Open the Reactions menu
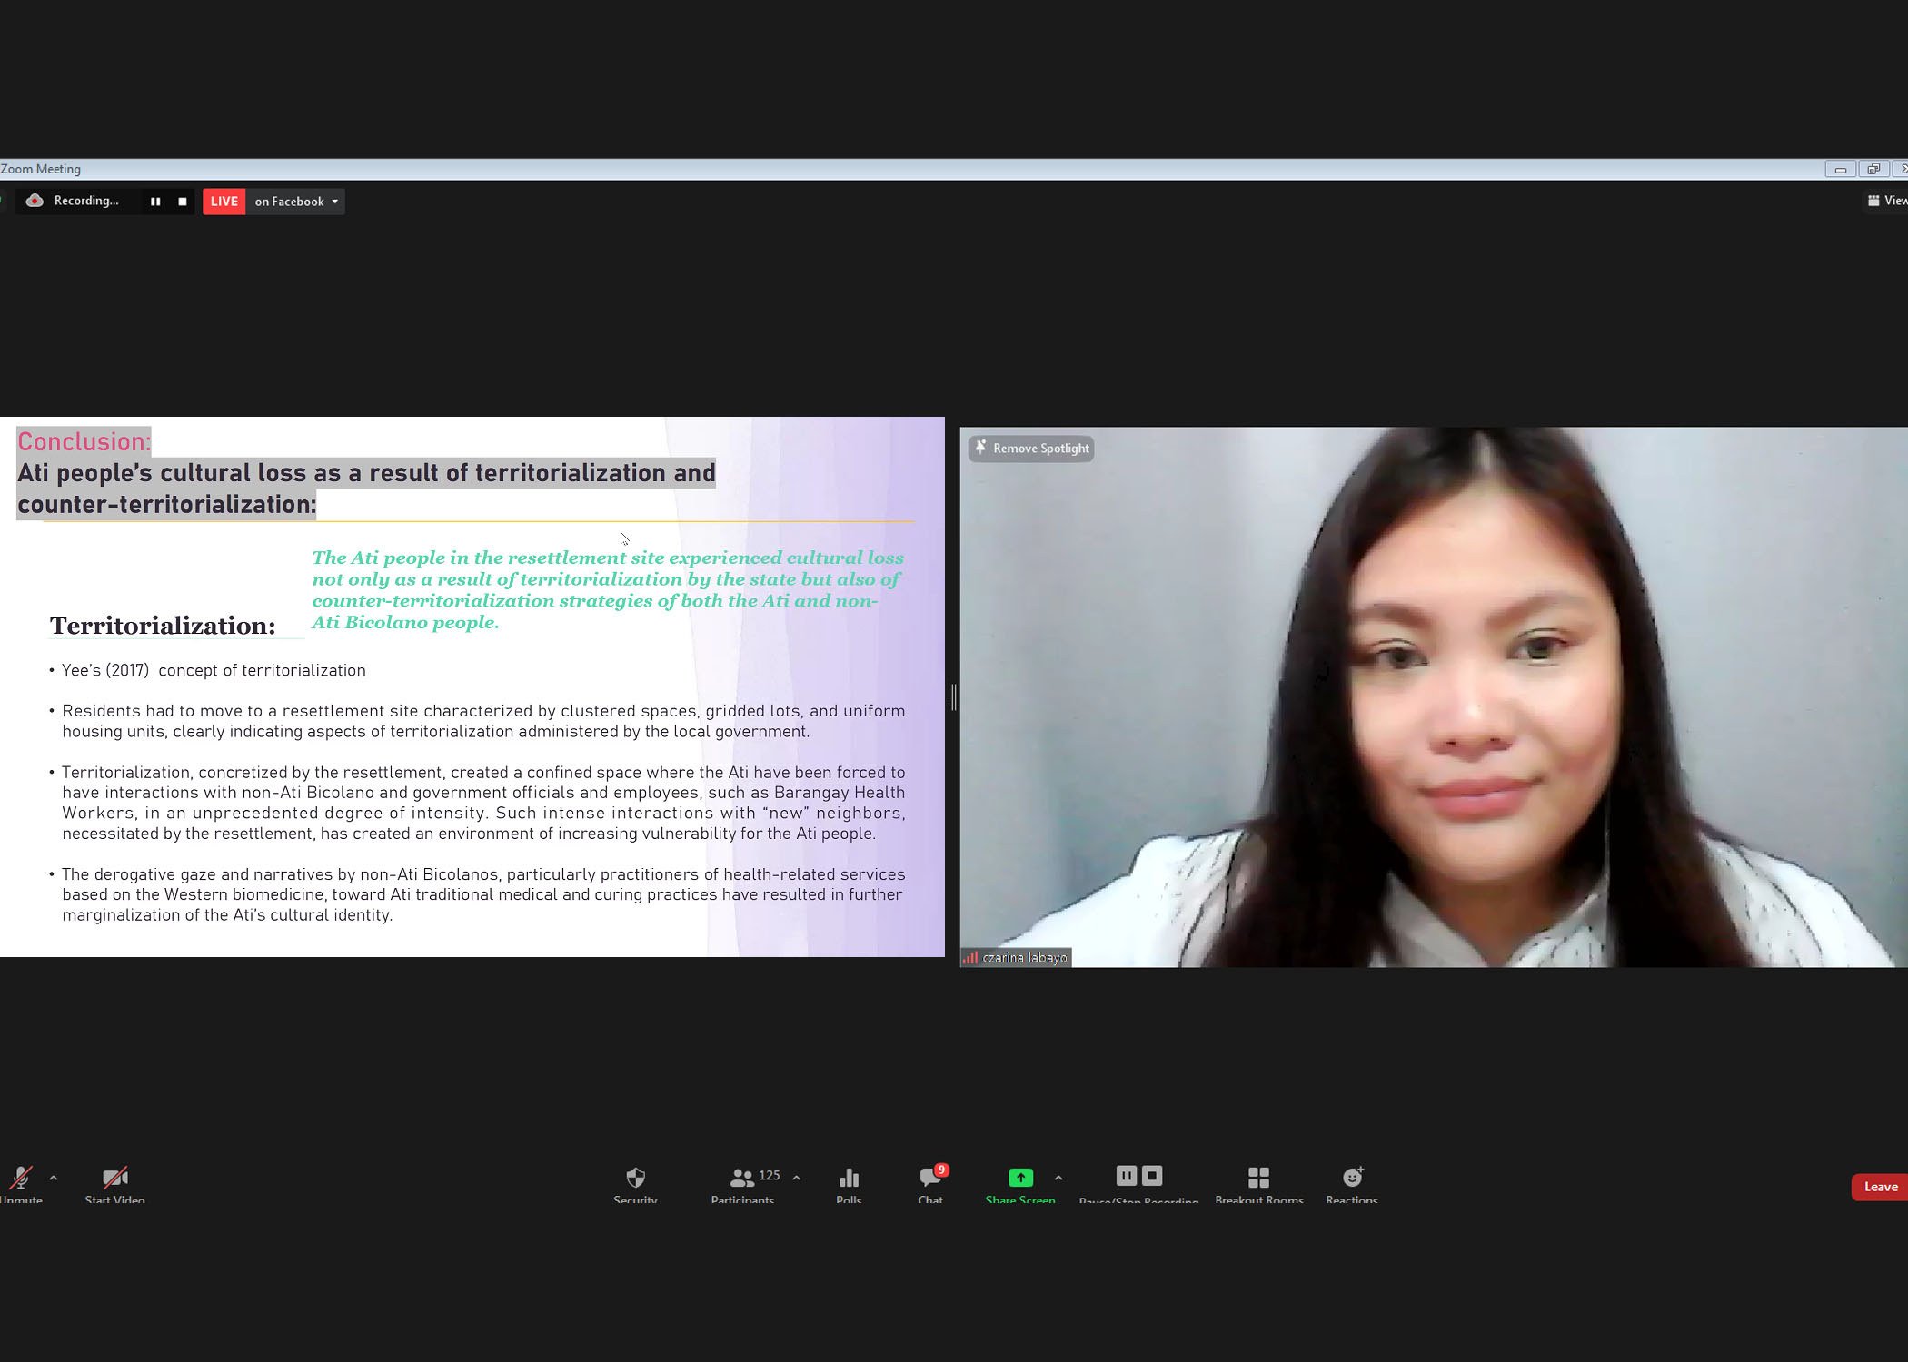This screenshot has width=1908, height=1362. [1352, 1178]
